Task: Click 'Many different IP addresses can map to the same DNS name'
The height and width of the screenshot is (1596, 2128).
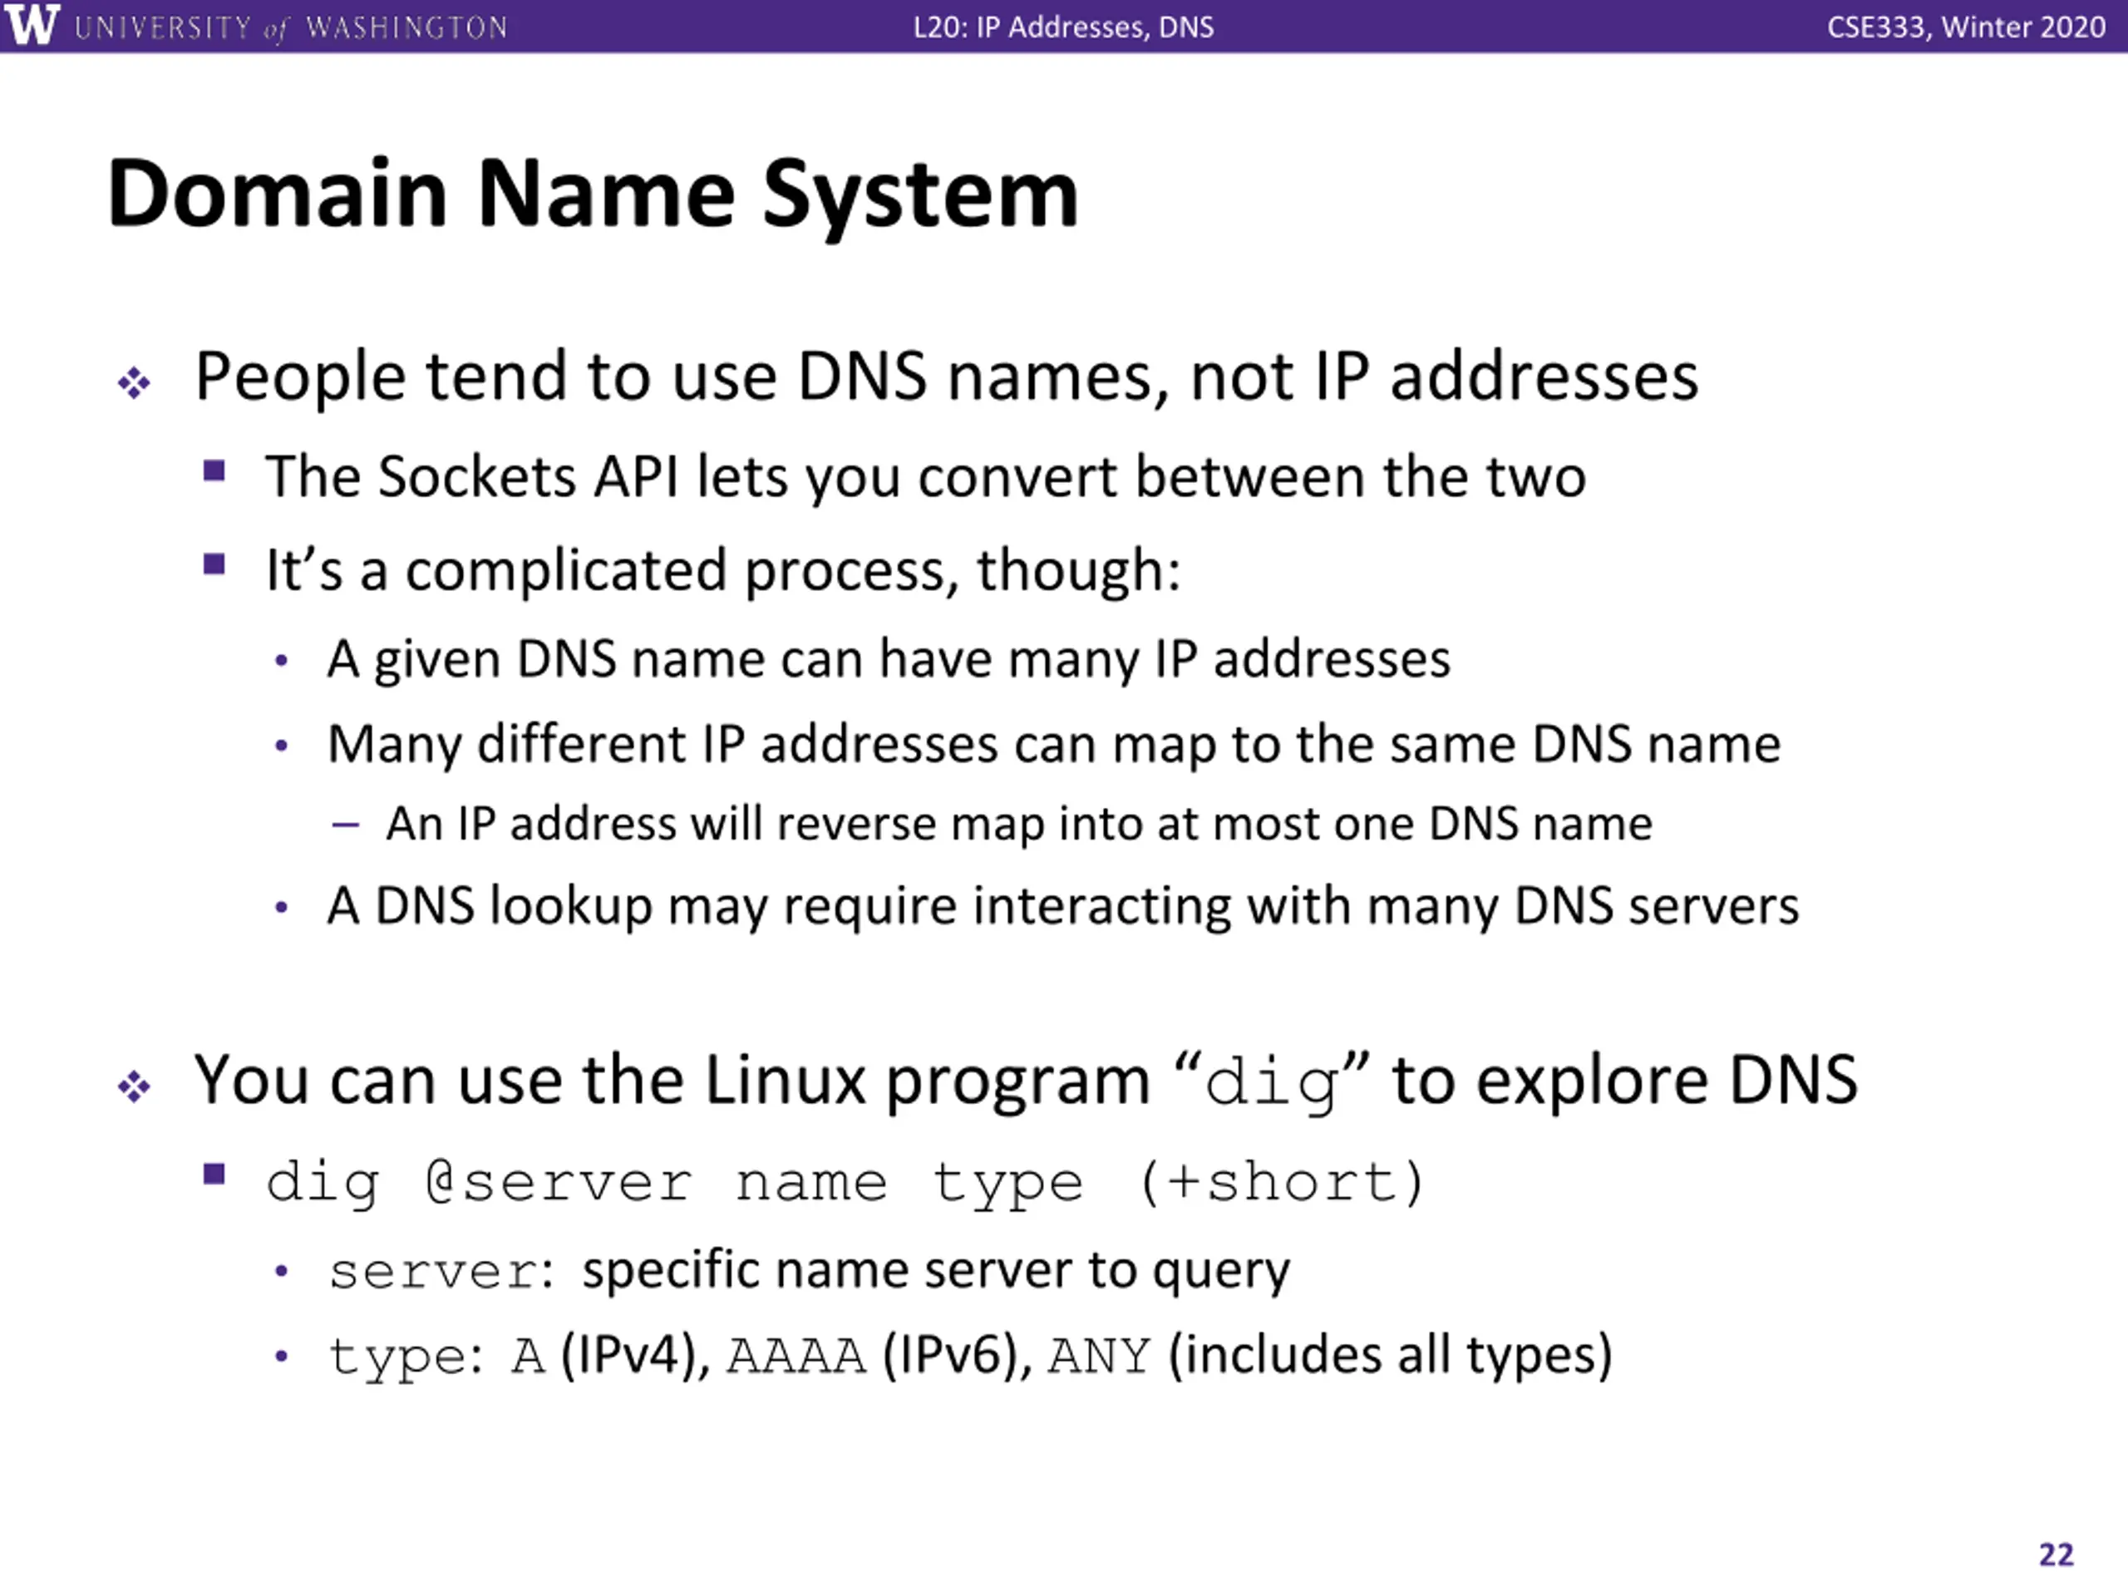Action: point(1054,745)
